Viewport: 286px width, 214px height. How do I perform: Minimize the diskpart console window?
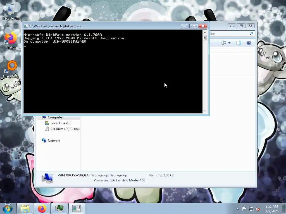[184, 26]
